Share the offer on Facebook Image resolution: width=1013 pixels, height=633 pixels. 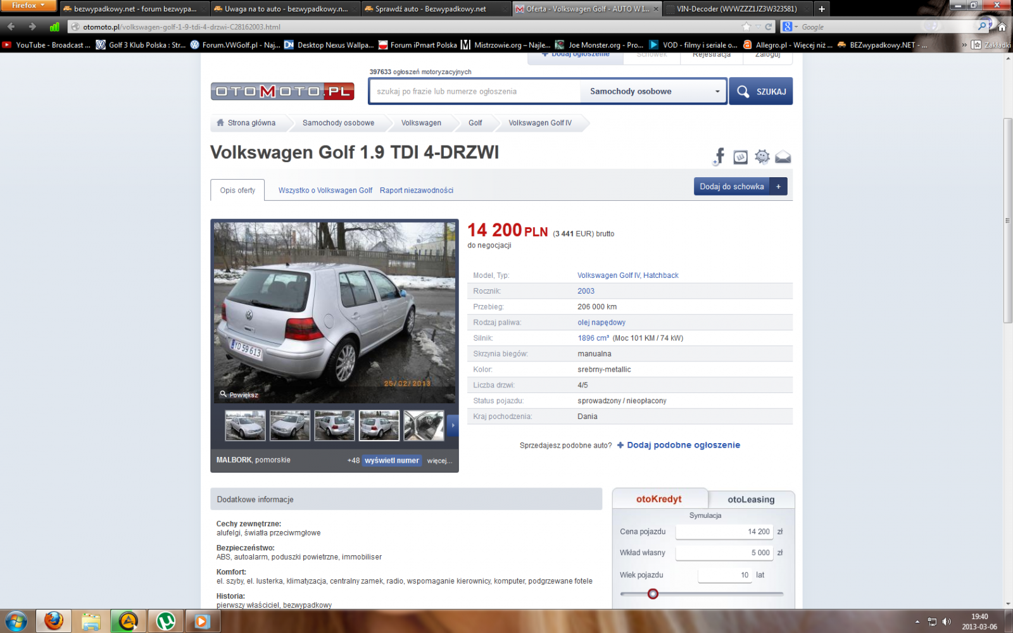[x=719, y=156]
